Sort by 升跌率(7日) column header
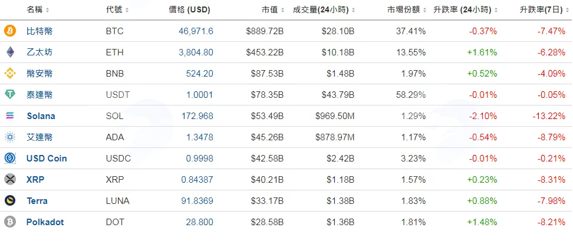This screenshot has width=573, height=244. (x=545, y=10)
